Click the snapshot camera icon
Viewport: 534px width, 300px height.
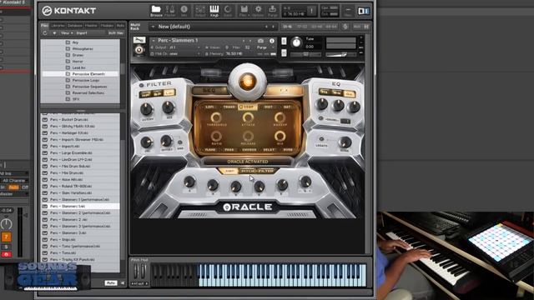pos(260,41)
